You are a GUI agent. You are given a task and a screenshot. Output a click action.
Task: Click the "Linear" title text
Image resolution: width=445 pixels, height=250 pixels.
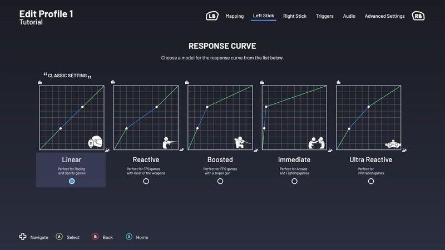click(x=72, y=159)
